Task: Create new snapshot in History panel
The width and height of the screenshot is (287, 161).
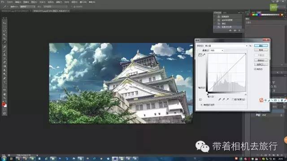Action: [x=235, y=30]
